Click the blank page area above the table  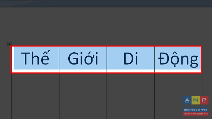click(106, 26)
